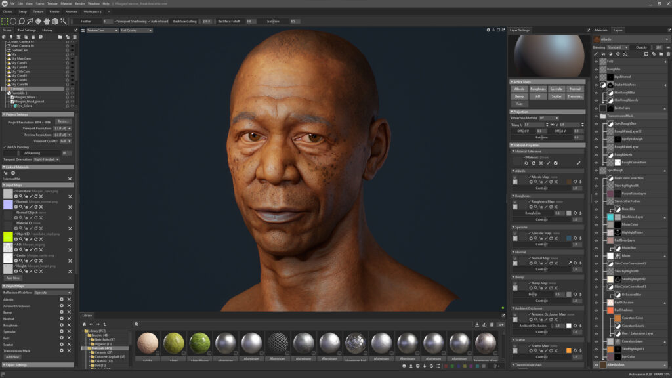Screen dimensions: 672x378
Task: Activate the hand pan tool
Action: click(47, 21)
